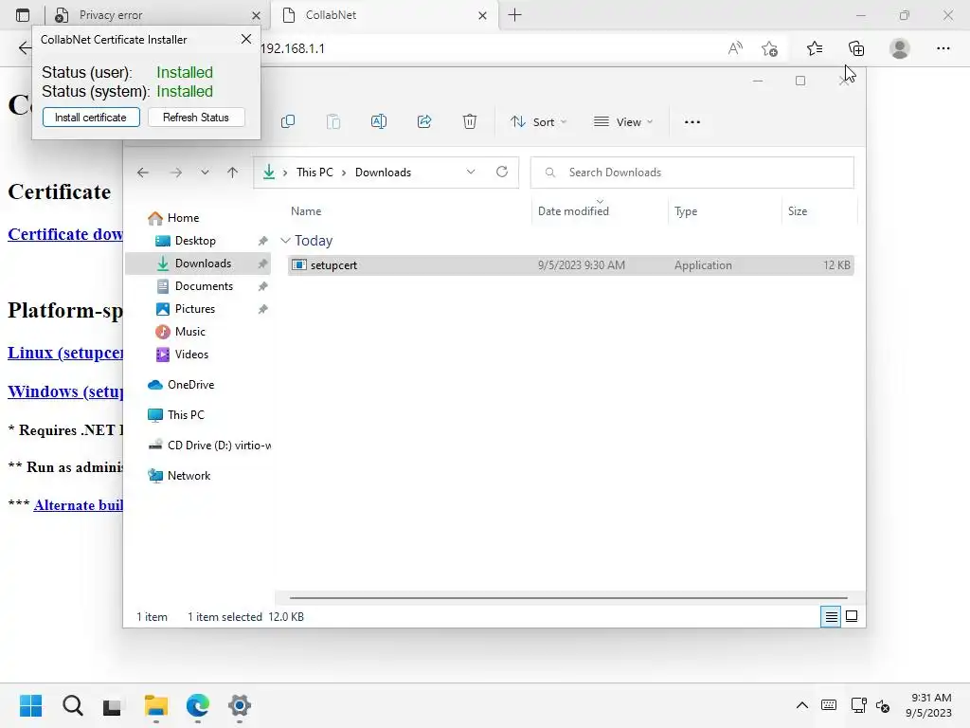Open Pictures in navigation pane
The width and height of the screenshot is (970, 728).
186,309
